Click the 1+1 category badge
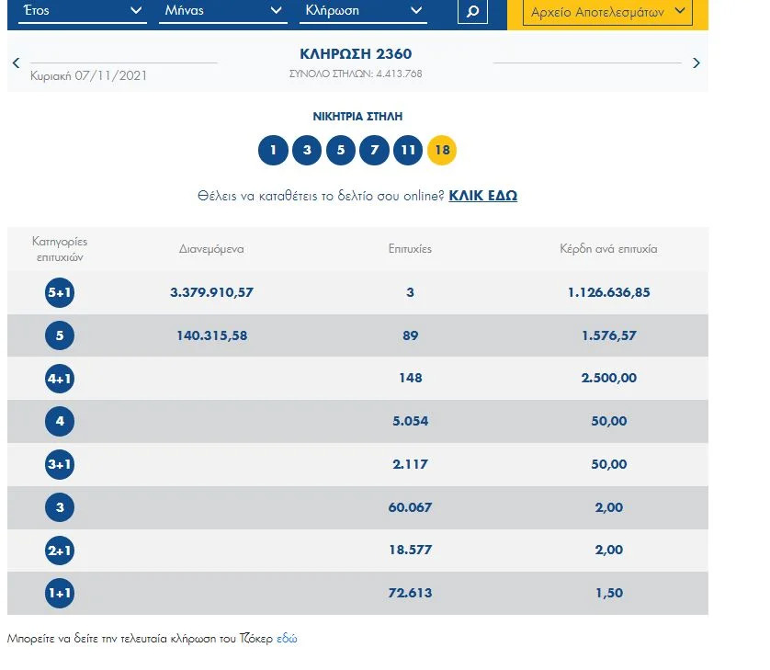 click(x=59, y=593)
